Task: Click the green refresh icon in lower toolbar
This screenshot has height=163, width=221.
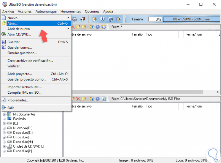Action: click(x=104, y=99)
